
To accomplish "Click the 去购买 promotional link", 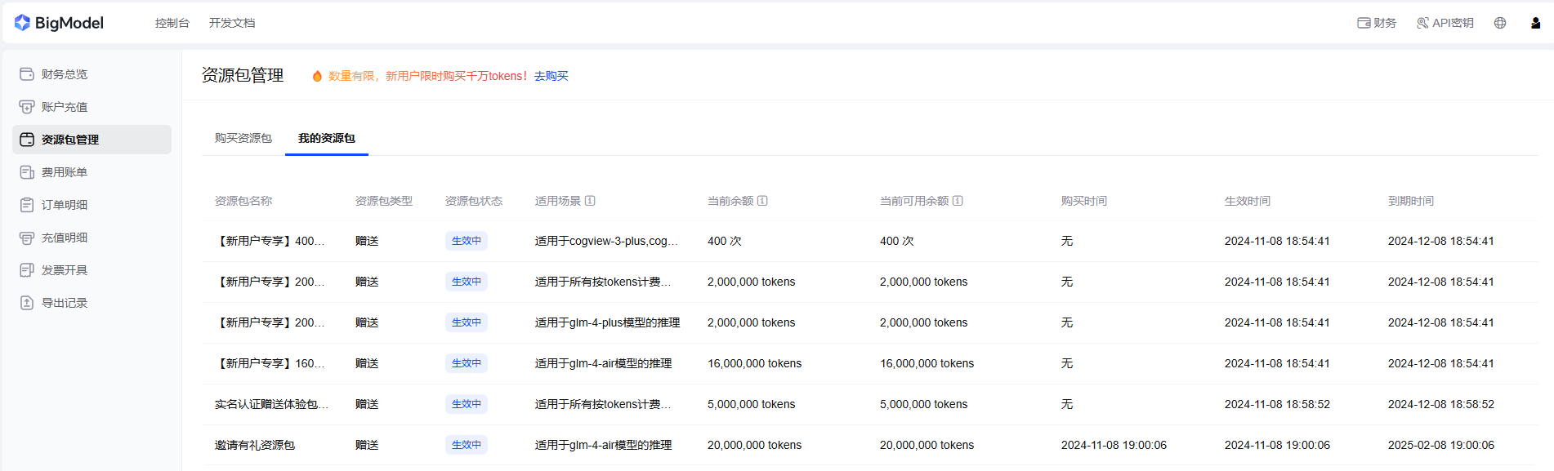I will [551, 76].
